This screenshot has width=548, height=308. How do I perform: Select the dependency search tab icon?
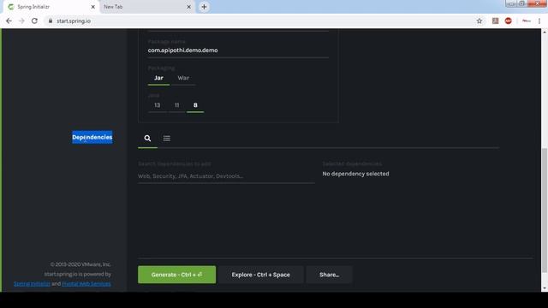coord(147,139)
